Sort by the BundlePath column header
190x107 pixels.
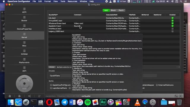pos(53,15)
